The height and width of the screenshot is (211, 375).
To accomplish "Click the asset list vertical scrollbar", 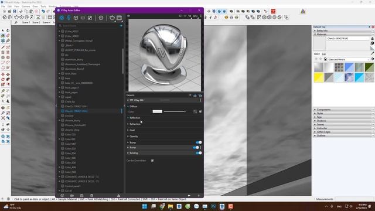I will 123,61.
